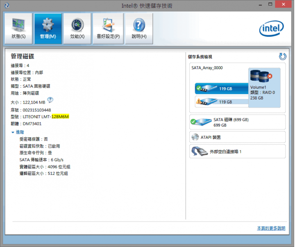295x247 pixels.
Task: Select the second 119 GB SSD with warning
Action: click(x=222, y=102)
